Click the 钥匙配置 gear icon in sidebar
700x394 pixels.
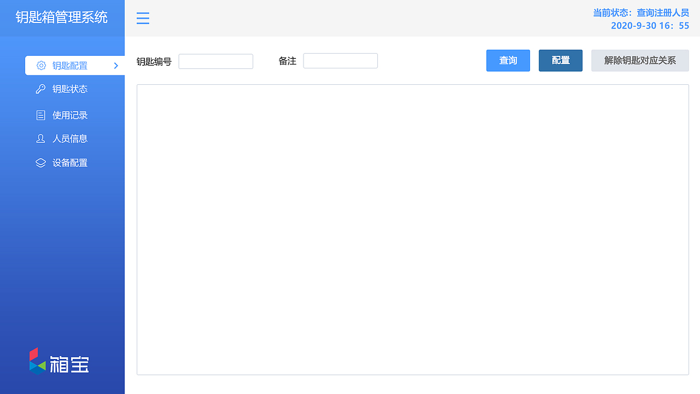click(40, 65)
